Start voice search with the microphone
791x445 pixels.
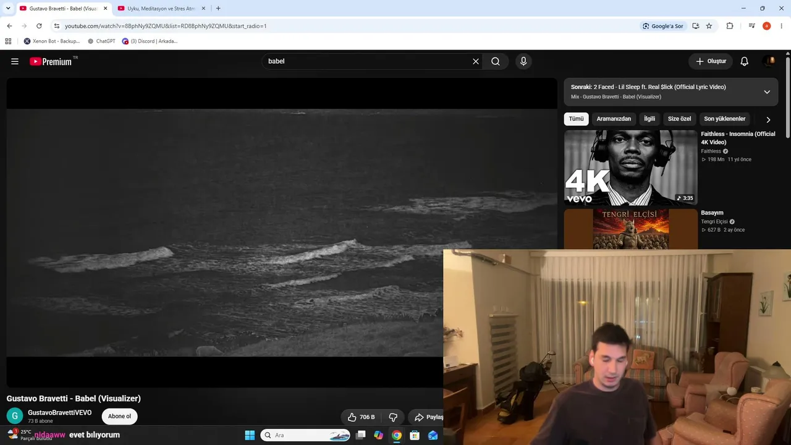[x=523, y=61]
